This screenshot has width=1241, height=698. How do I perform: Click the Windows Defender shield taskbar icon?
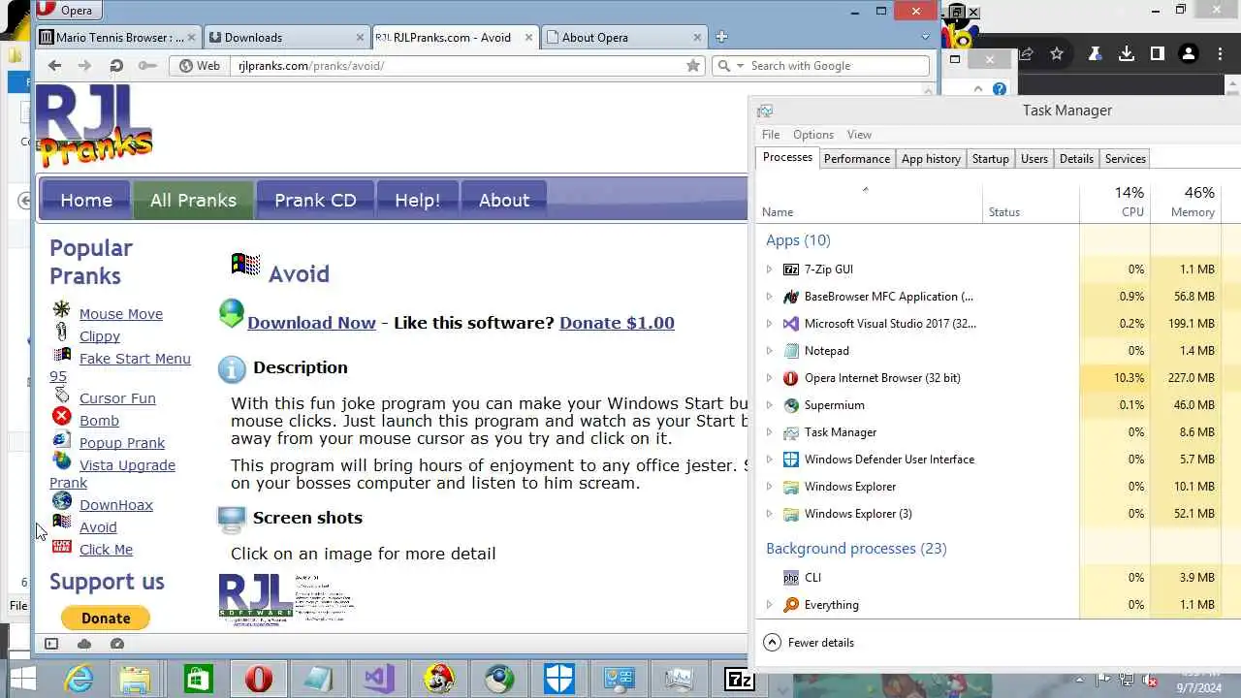(x=559, y=679)
